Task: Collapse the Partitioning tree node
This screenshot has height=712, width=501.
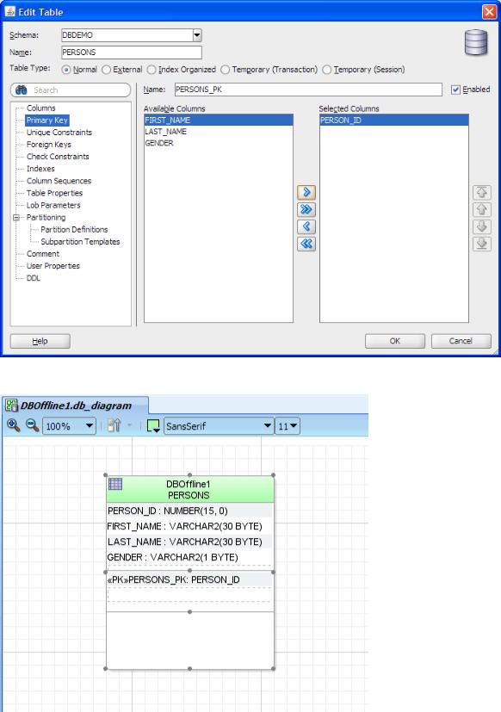Action: [x=17, y=218]
